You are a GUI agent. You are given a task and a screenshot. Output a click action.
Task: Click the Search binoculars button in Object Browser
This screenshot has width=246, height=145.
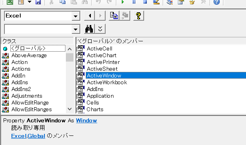[89, 29]
